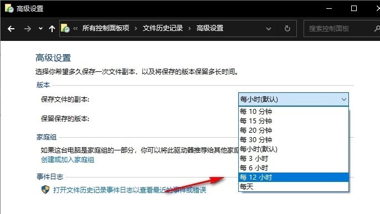Screen dimensions: 380x214
Task: Refresh the control panel page
Action: [x=287, y=29]
